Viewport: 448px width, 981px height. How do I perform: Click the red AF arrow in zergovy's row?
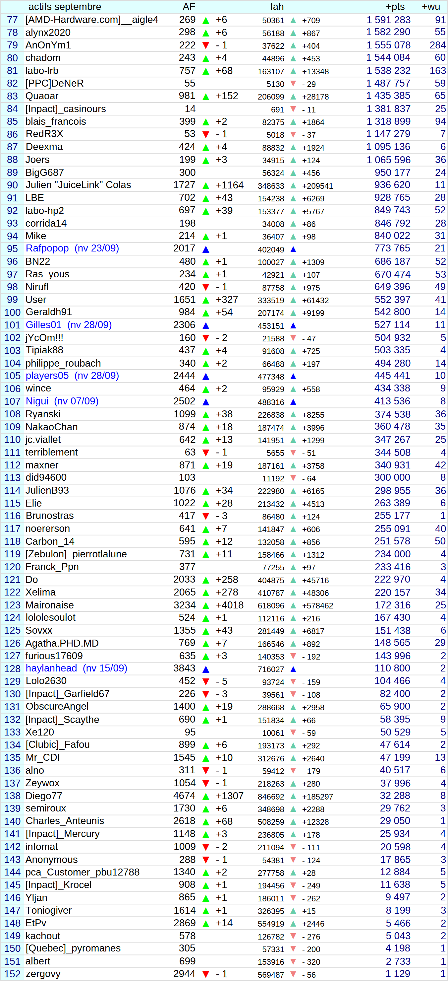(x=206, y=974)
